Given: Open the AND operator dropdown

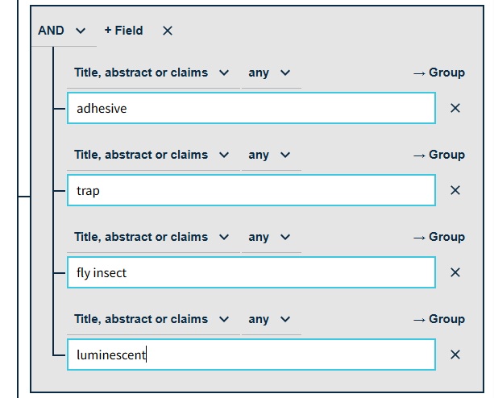Looking at the screenshot, I should coord(61,31).
